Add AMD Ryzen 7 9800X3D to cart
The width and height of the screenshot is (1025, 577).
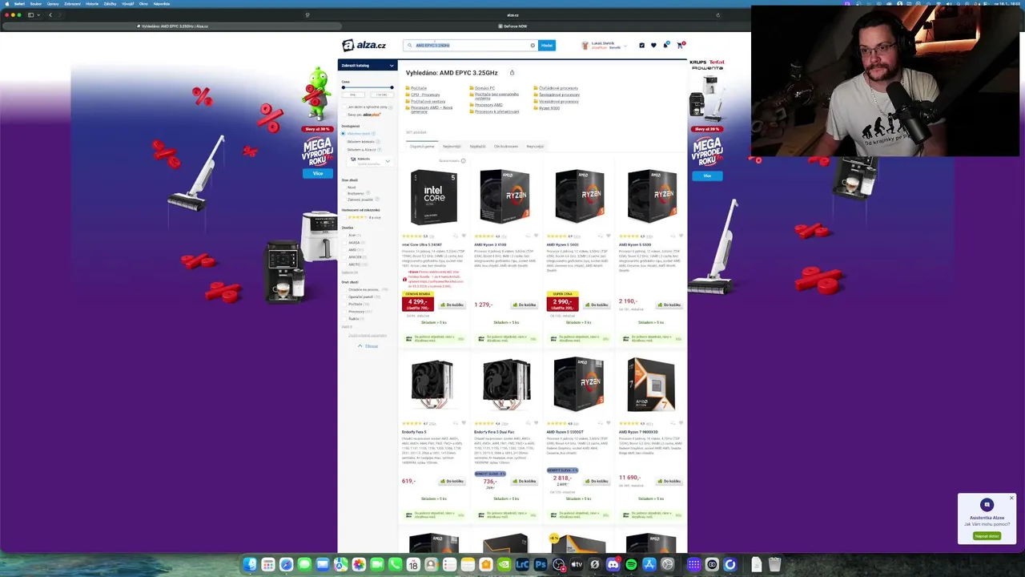pos(669,482)
